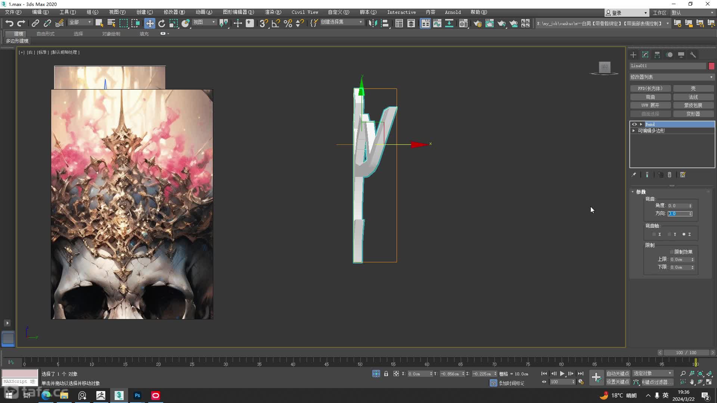The height and width of the screenshot is (403, 717).
Task: Click the FFD(长方体) modifier button
Action: [650, 88]
